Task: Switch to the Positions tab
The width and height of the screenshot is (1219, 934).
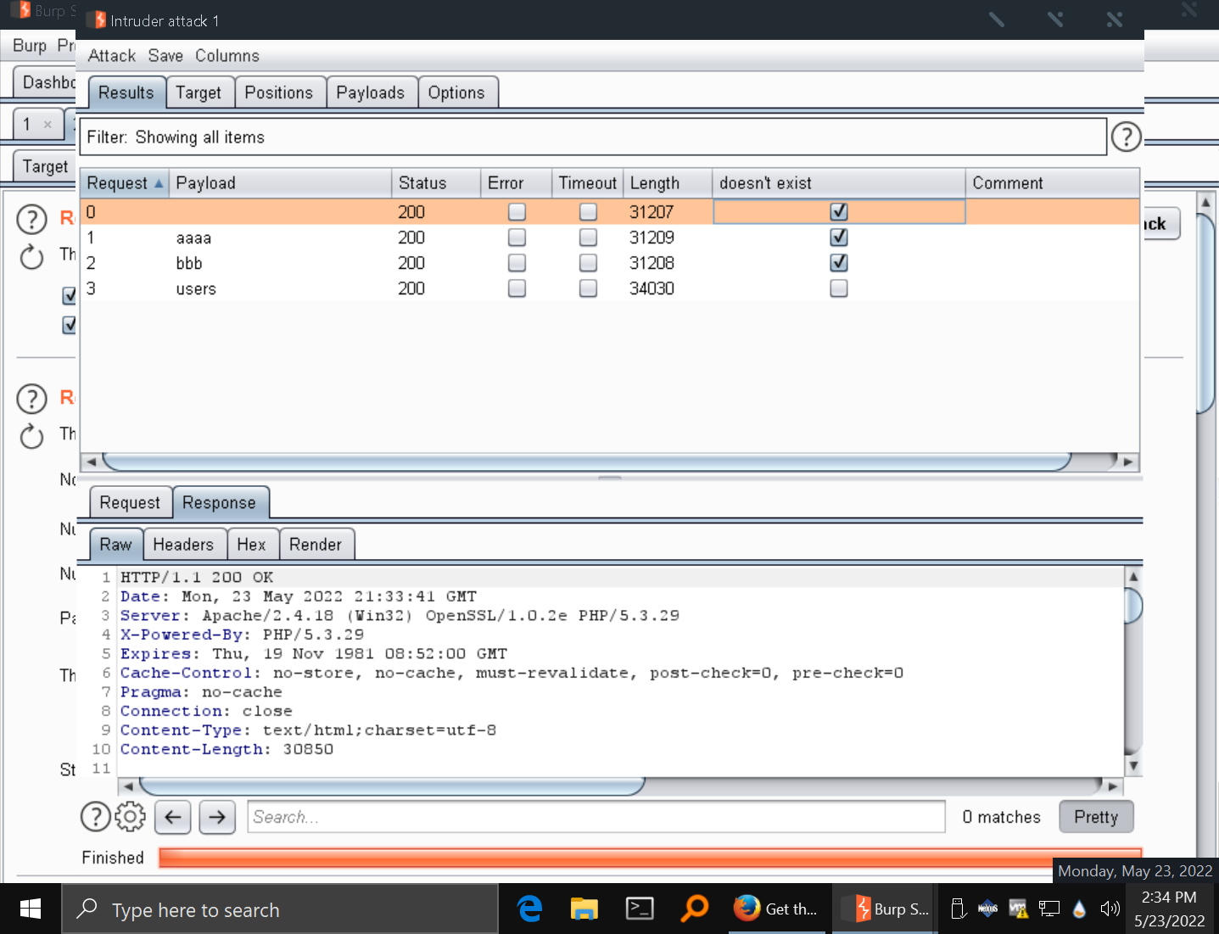Action: tap(279, 92)
